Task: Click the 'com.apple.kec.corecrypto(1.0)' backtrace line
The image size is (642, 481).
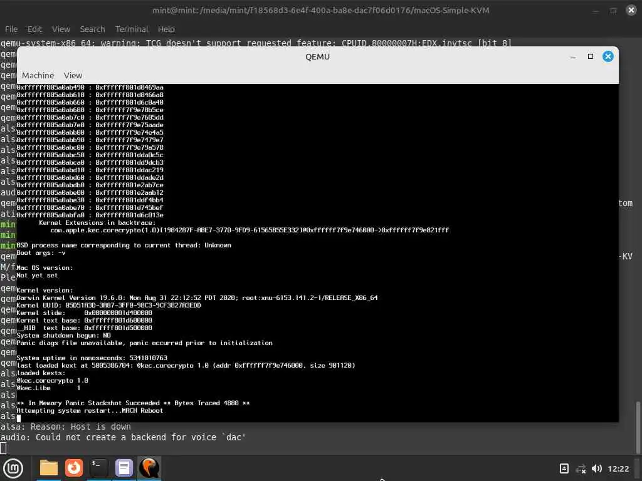Action: point(250,230)
